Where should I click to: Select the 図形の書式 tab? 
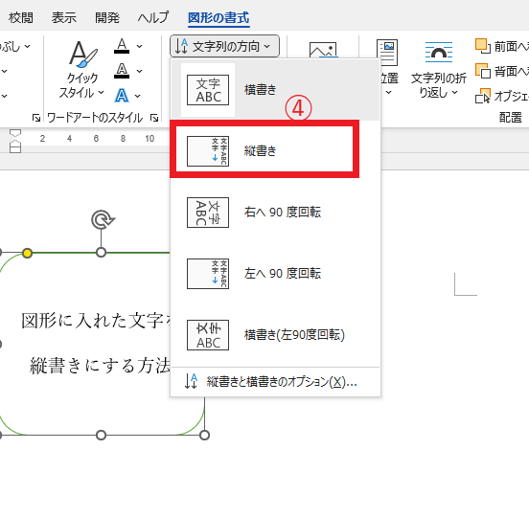point(218,17)
